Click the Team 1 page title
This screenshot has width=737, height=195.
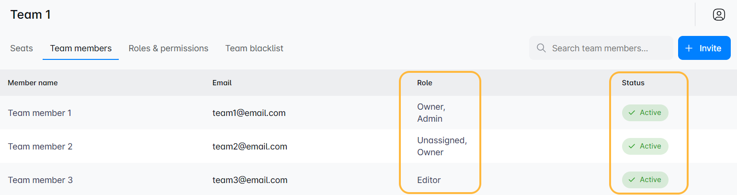coord(31,15)
